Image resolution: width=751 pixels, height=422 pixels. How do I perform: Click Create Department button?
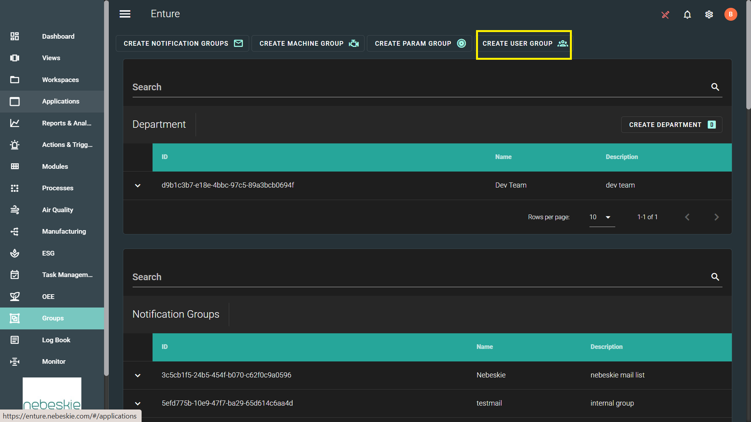[671, 125]
